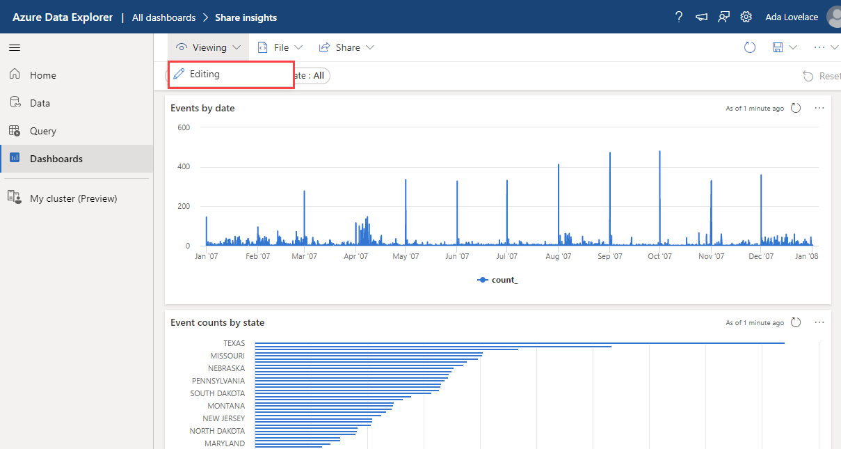Click the save dashboard floppy icon
841x449 pixels.
pyautogui.click(x=778, y=47)
